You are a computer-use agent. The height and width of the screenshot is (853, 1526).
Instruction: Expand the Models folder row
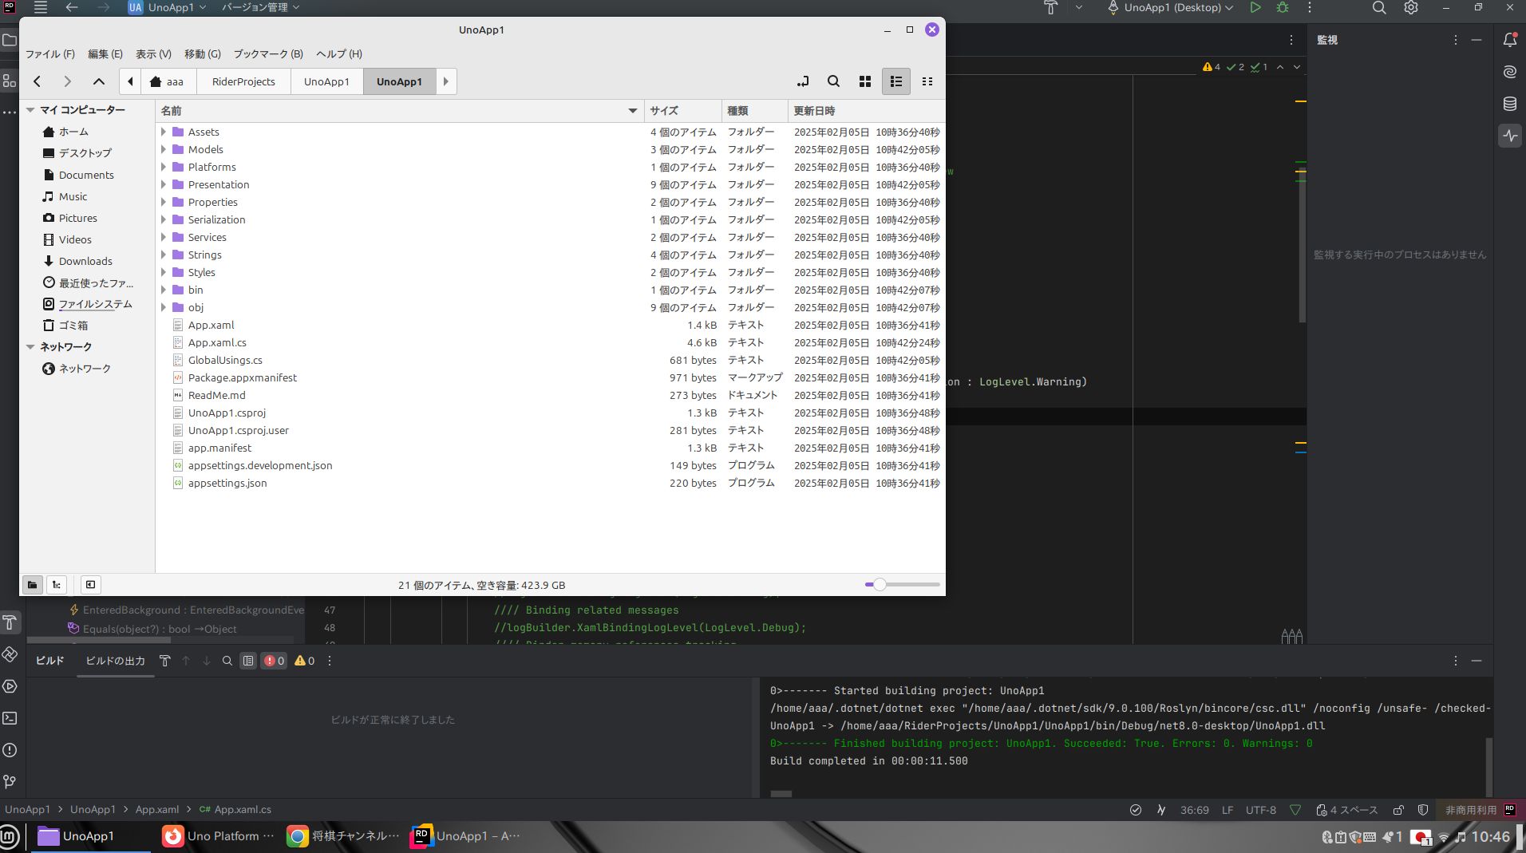(164, 150)
